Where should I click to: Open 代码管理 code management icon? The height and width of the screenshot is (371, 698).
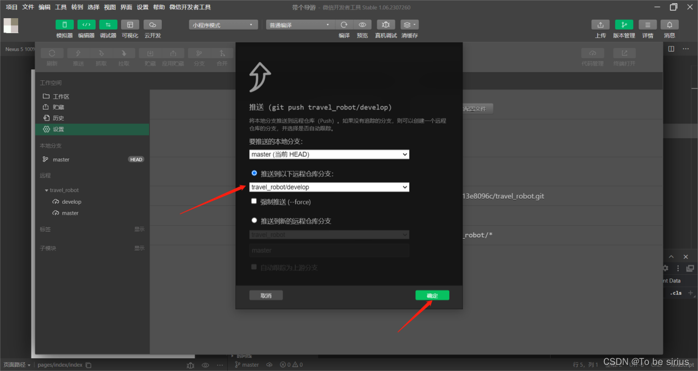(593, 53)
